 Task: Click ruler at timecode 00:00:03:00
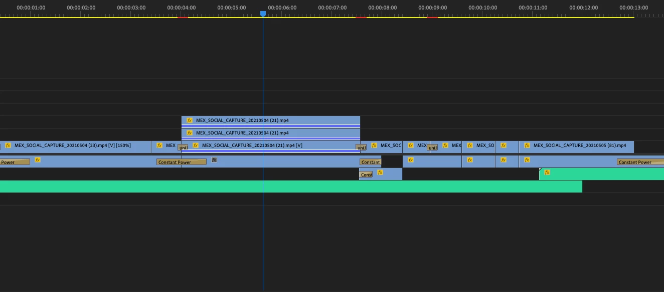[x=131, y=7]
